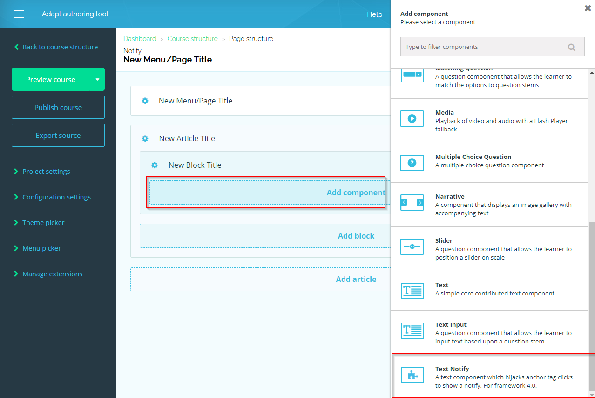Click the back arrow to course structure

[16, 47]
